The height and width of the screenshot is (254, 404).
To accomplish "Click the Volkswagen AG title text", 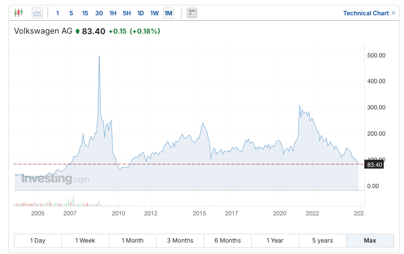I will [43, 31].
